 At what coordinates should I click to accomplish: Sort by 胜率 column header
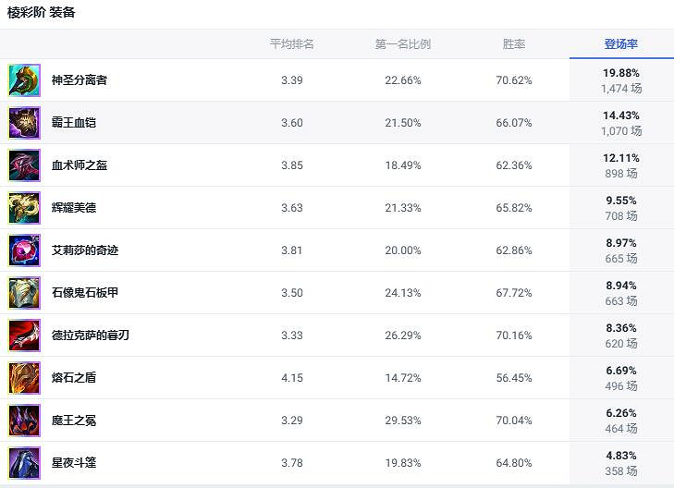pos(514,44)
